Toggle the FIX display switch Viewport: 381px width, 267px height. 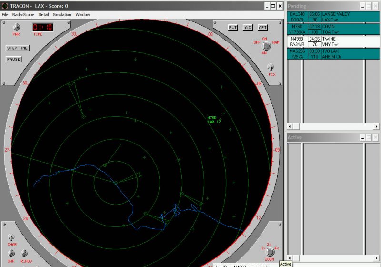[271, 67]
